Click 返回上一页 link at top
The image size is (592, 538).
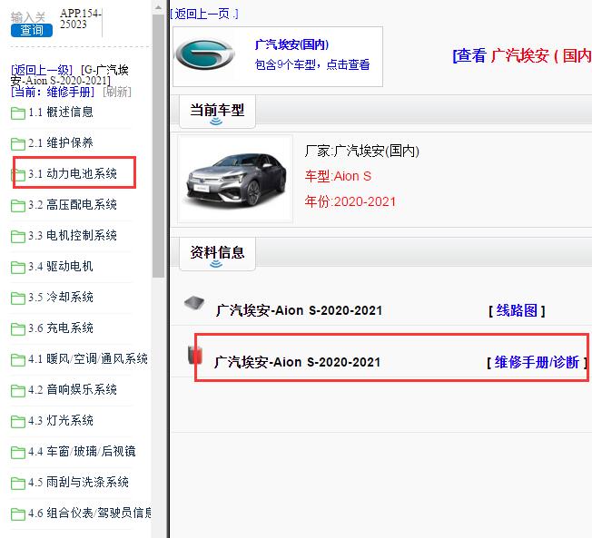[204, 15]
